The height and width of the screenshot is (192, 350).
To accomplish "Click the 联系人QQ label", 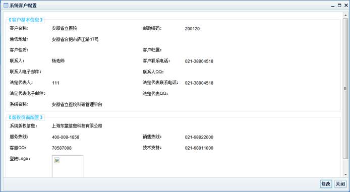I will [x=153, y=72].
